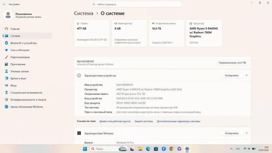Open Домен или рабочая группа link
Screen dimensions: 272x153
(115, 121)
